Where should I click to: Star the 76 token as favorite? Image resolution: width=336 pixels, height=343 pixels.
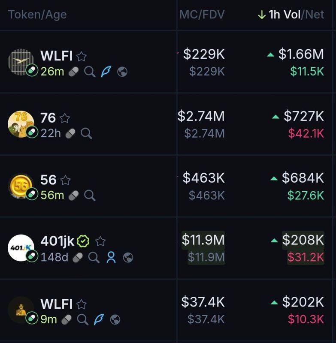coord(65,118)
